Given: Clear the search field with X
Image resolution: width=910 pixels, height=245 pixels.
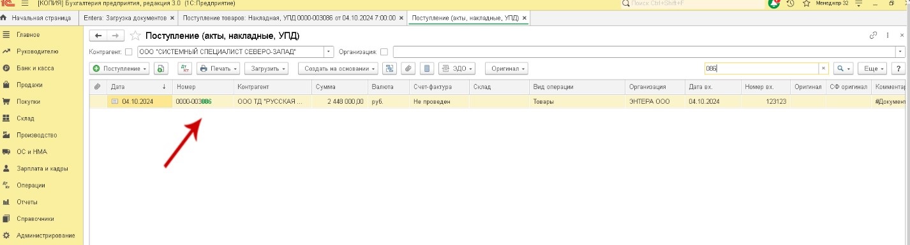Looking at the screenshot, I should (823, 68).
